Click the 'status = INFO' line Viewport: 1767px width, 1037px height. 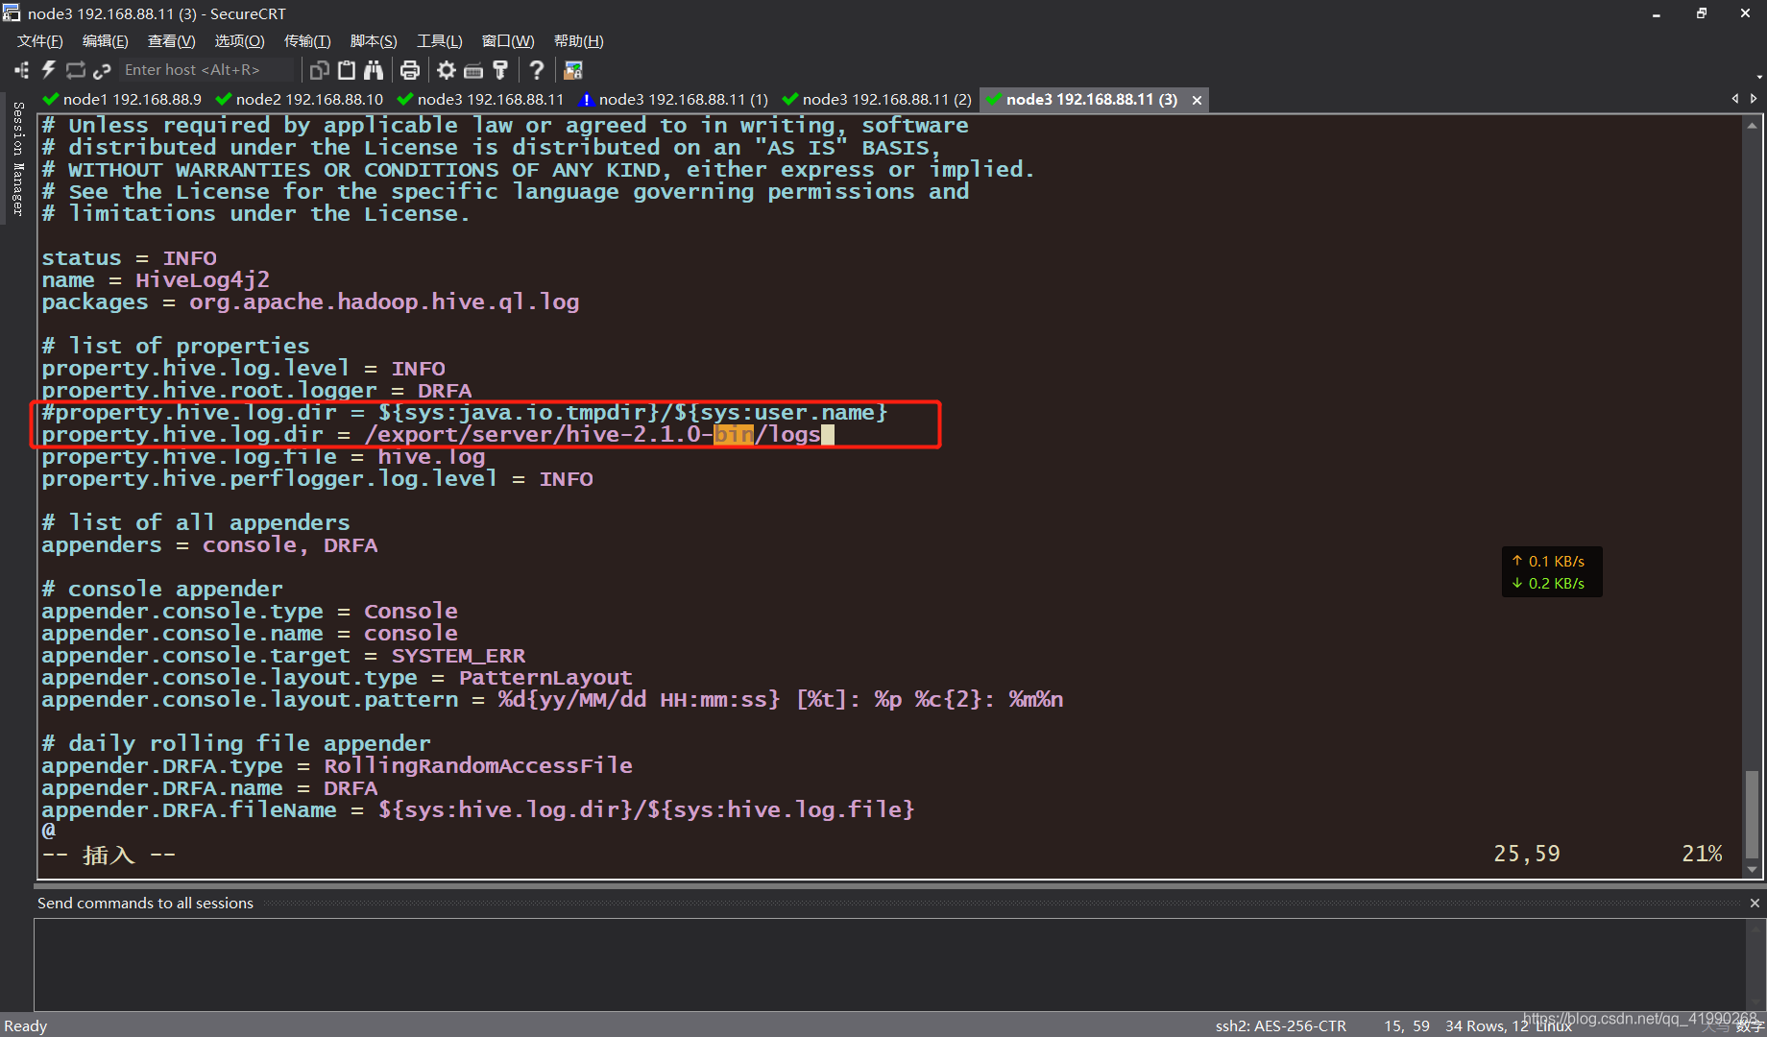point(129,258)
